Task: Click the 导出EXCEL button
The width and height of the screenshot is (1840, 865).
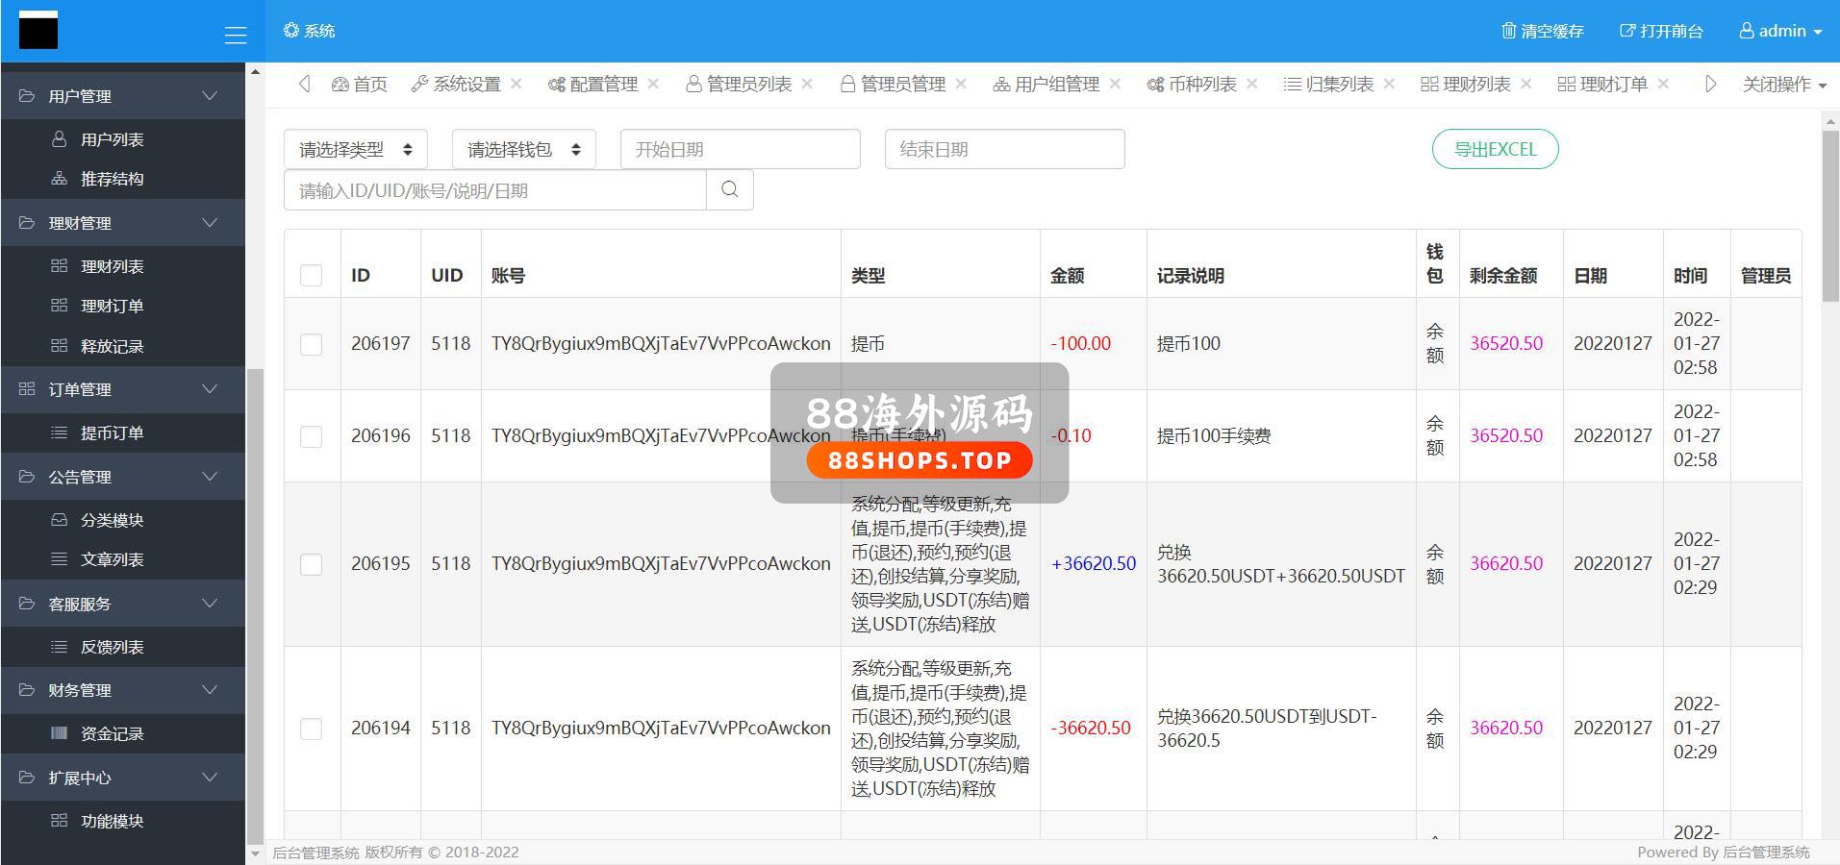Action: (x=1495, y=149)
